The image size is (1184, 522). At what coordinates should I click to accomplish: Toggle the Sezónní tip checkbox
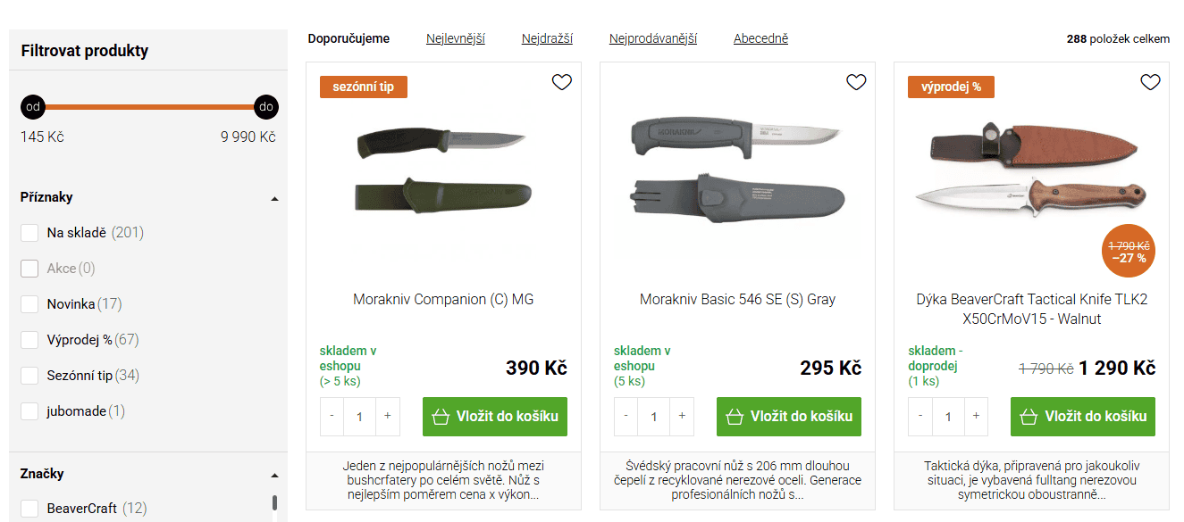click(29, 375)
